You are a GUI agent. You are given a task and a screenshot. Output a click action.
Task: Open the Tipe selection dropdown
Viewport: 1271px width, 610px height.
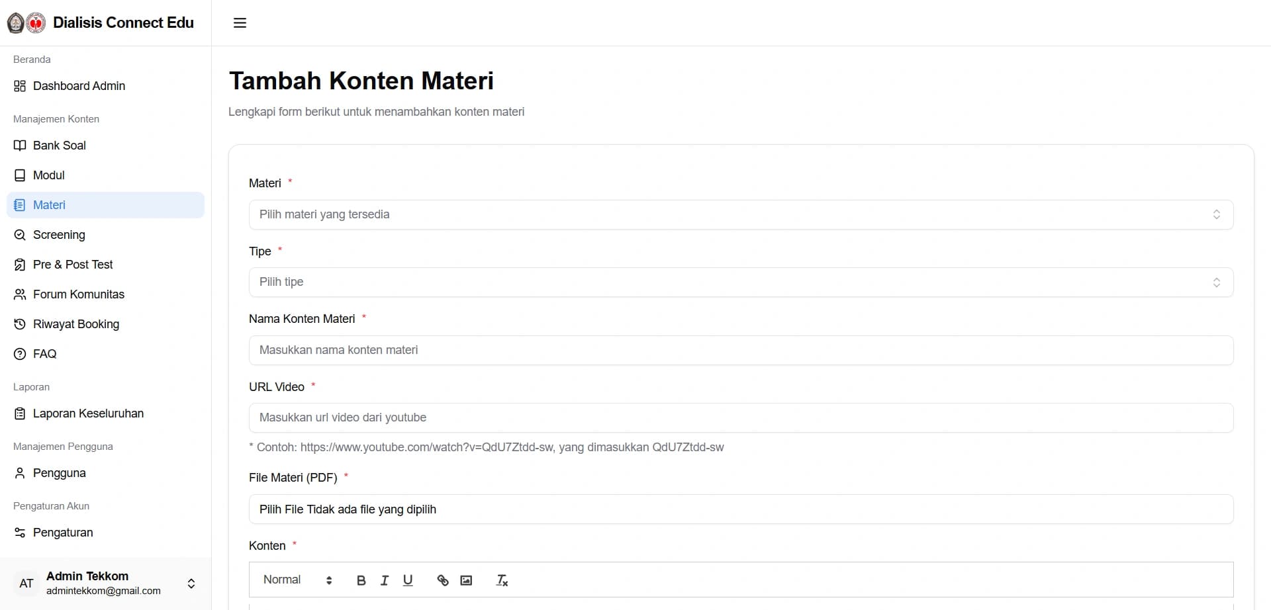point(741,283)
